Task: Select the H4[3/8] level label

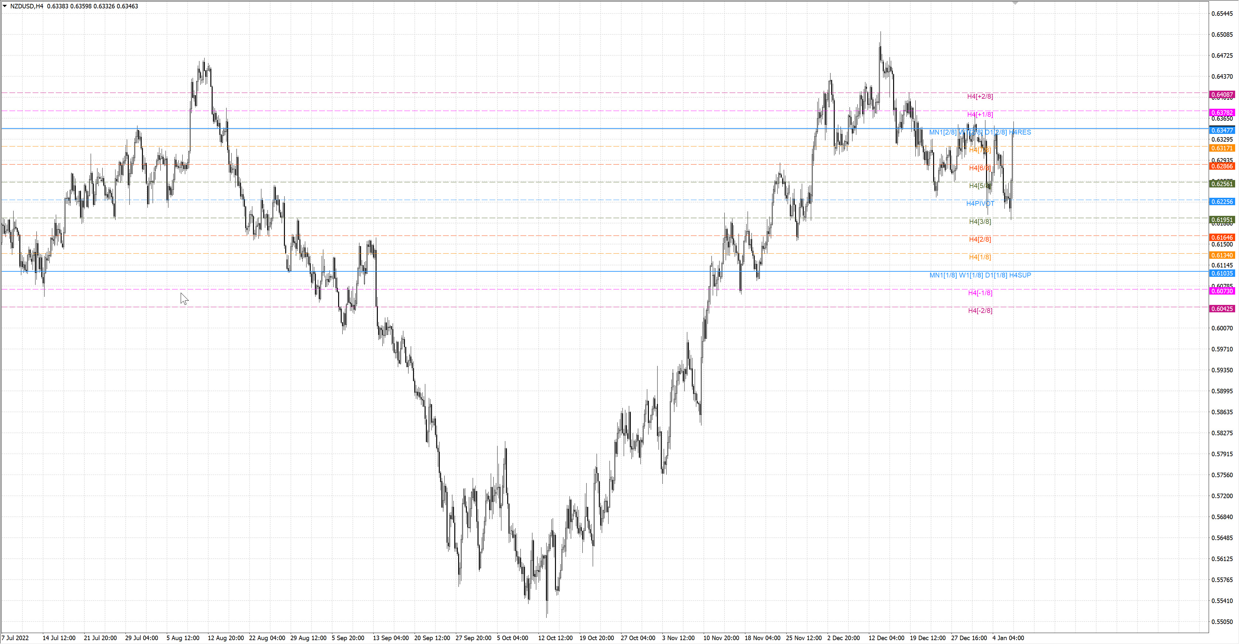Action: 980,222
